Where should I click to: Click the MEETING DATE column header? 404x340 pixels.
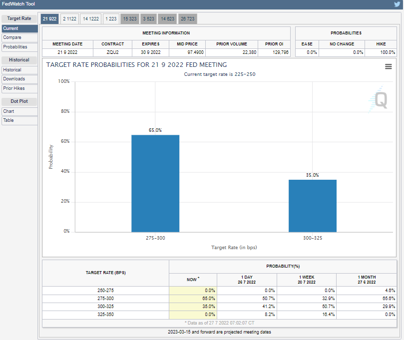67,44
